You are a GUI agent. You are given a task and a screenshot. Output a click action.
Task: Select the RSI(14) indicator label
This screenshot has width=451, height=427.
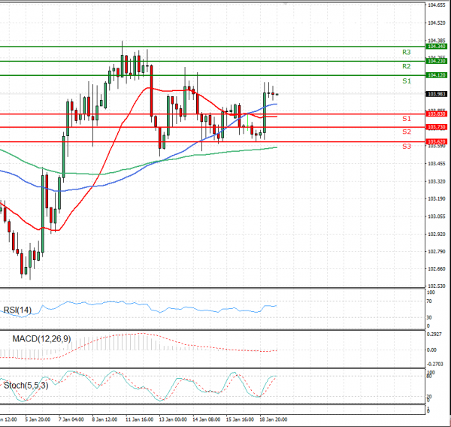(x=19, y=310)
